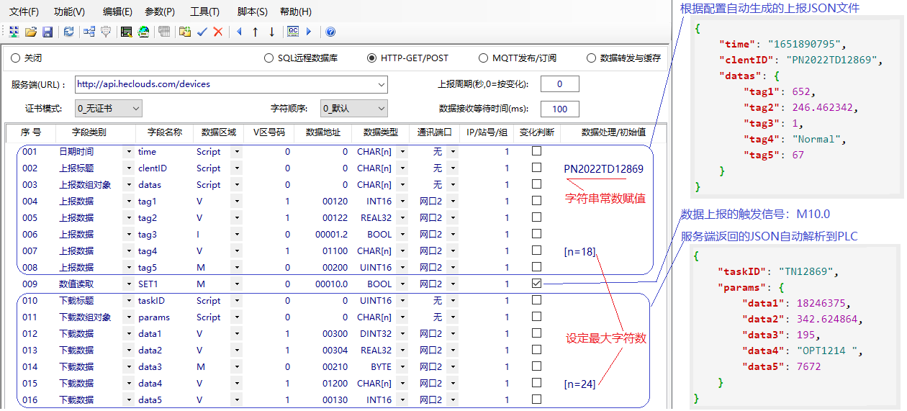907x411 pixels.
Task: Click the 上报周期 input field
Action: click(559, 84)
